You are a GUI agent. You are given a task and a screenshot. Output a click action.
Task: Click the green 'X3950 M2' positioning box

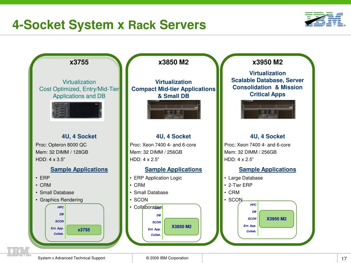coord(277,219)
